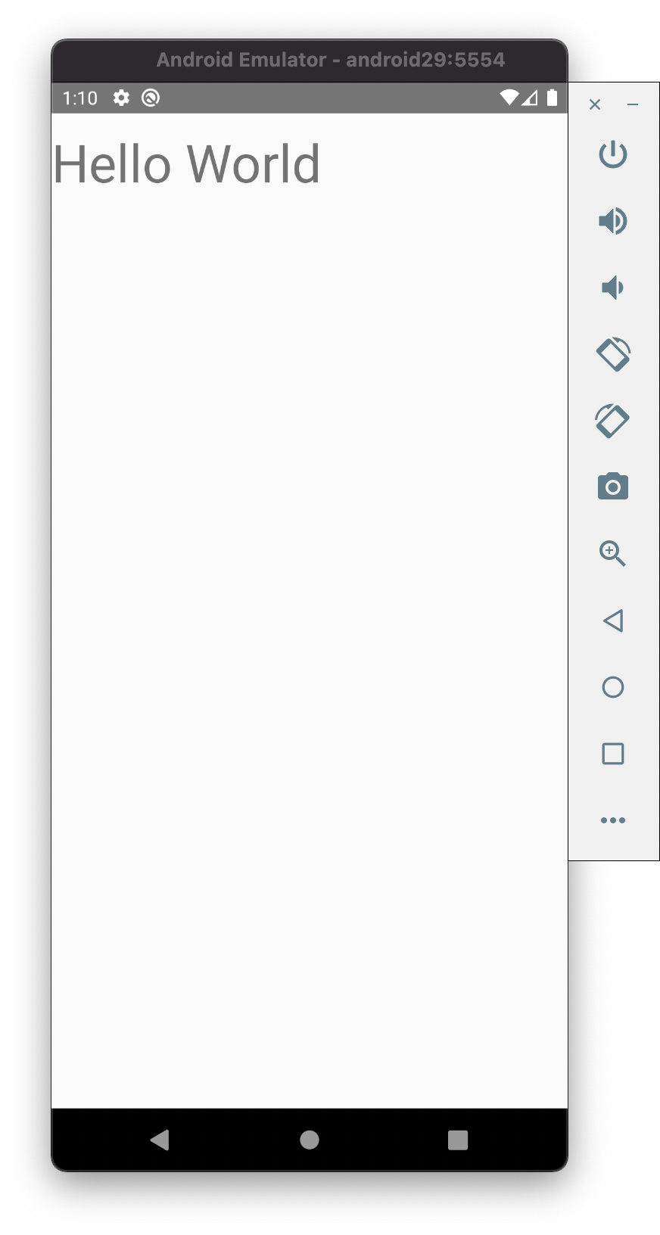Screen dimensions: 660x1235
Task: Tap the settings gear in status bar
Action: [121, 98]
